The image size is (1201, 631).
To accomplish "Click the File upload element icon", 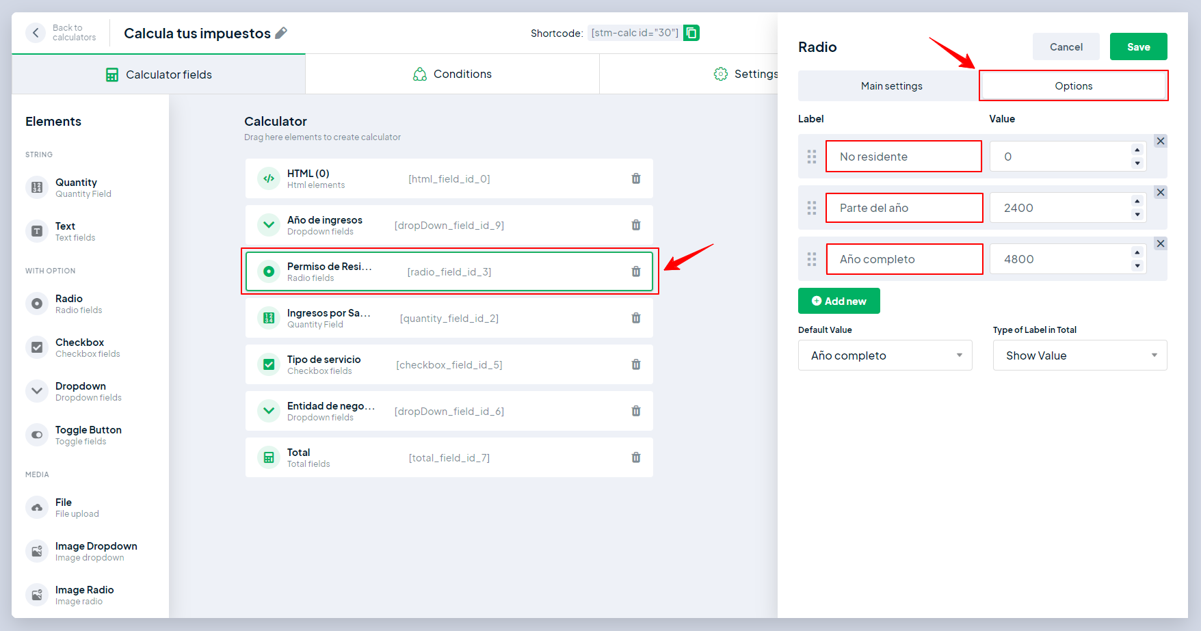I will click(x=37, y=507).
